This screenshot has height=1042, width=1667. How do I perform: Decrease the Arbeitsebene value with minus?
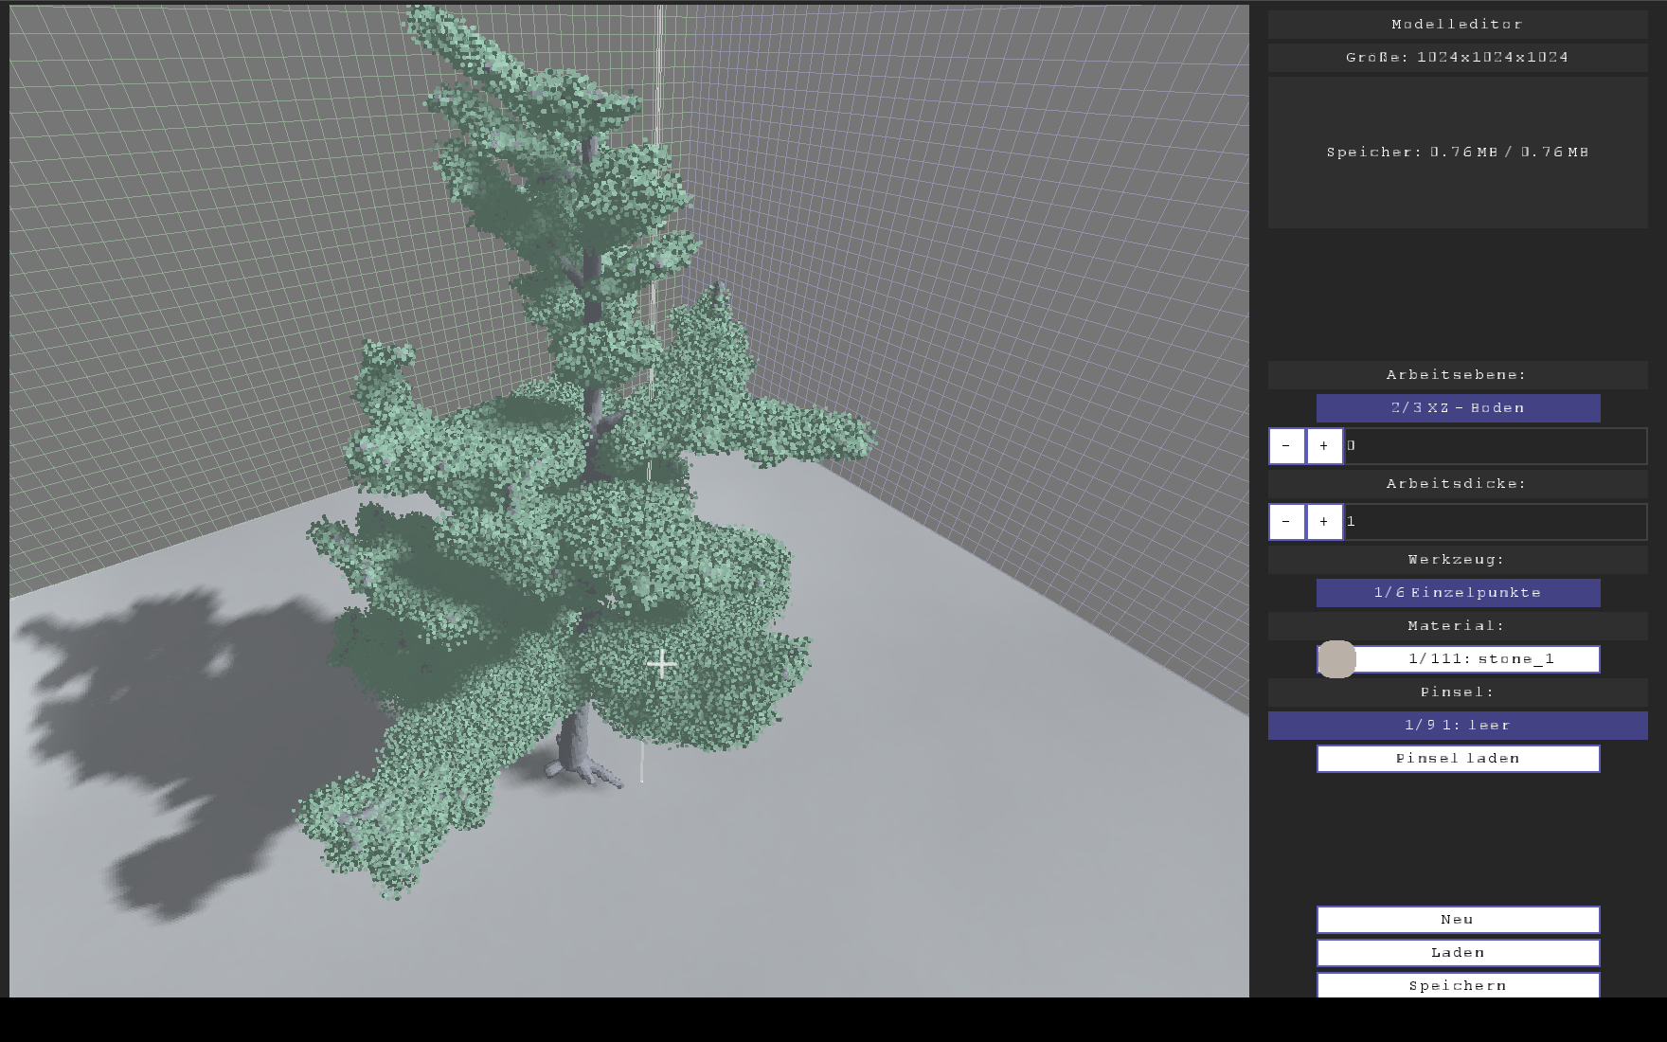click(x=1286, y=446)
